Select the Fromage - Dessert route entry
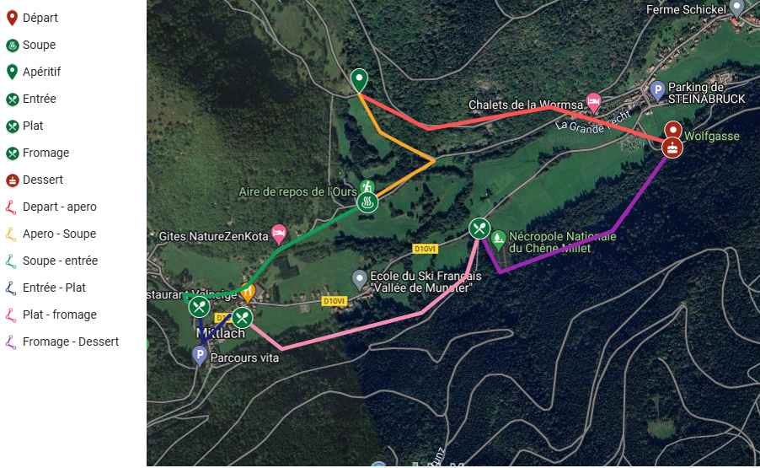Screen dimensions: 760x468 [62, 342]
